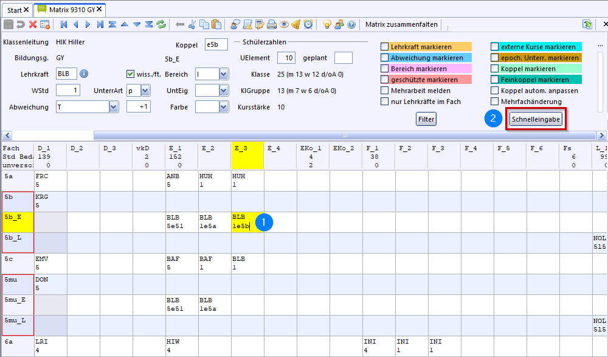Image resolution: width=608 pixels, height=357 pixels.
Task: Click the clipboard paste icon
Action: pos(217,24)
